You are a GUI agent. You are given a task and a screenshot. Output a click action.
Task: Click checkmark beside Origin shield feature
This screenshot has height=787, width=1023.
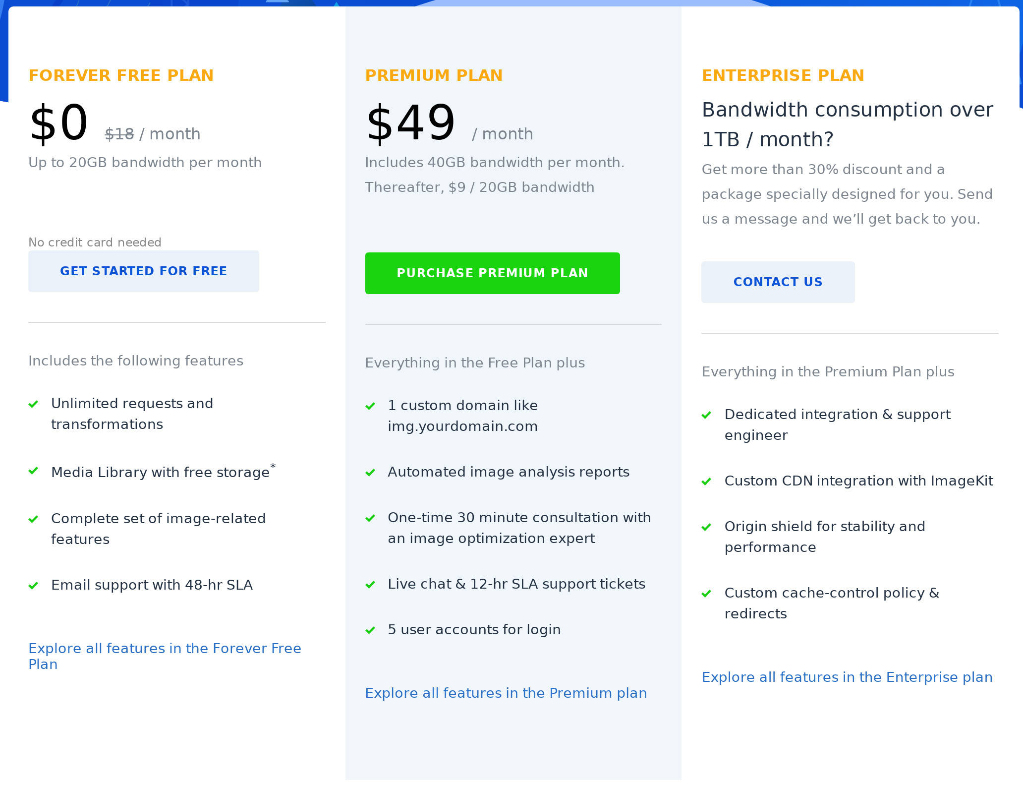point(708,527)
